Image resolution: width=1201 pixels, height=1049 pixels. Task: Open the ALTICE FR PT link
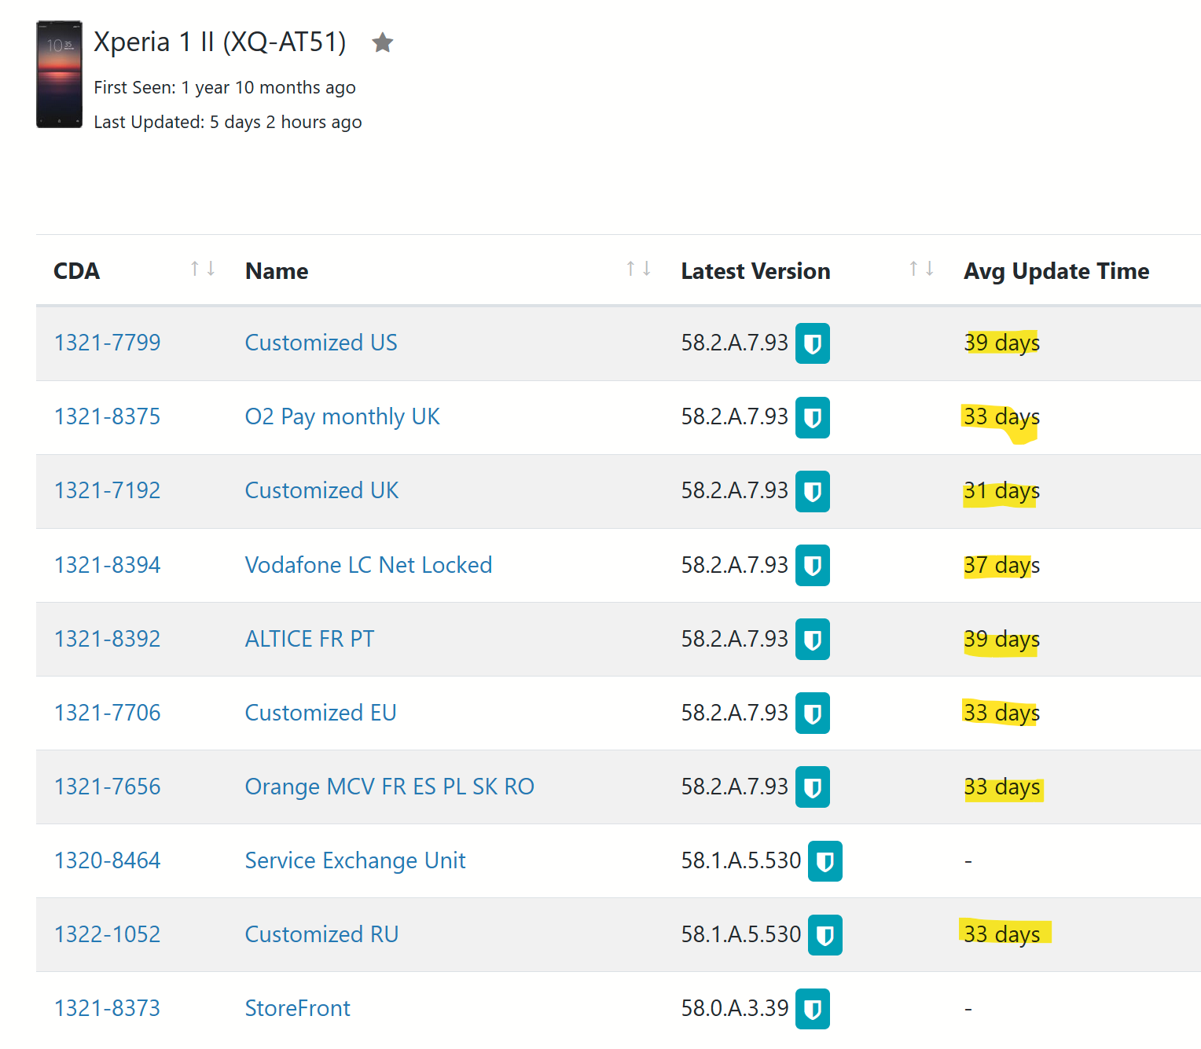(309, 639)
